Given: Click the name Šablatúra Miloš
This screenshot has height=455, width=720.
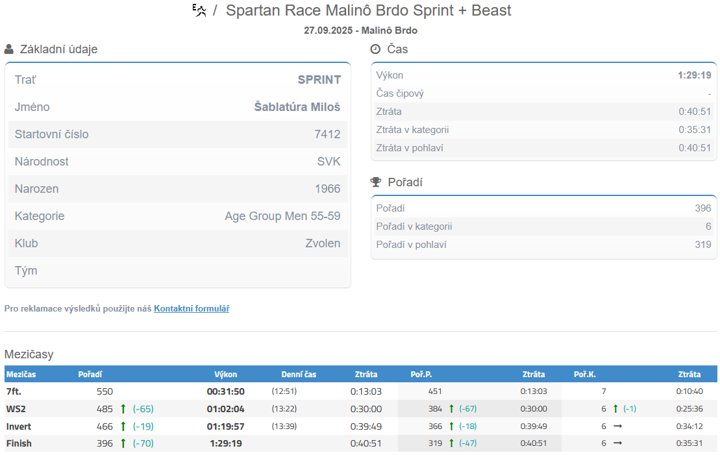Looking at the screenshot, I should pyautogui.click(x=297, y=107).
